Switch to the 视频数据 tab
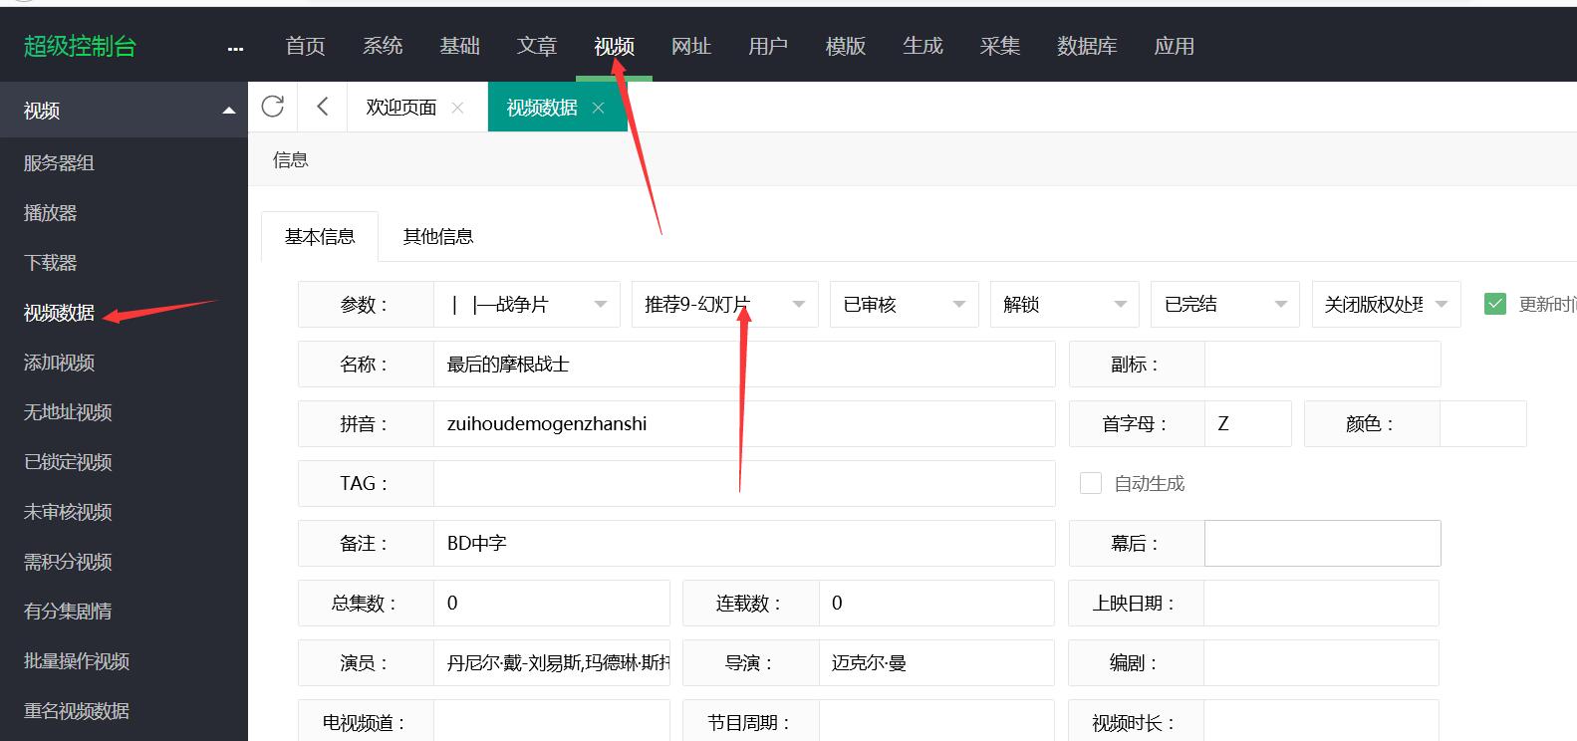The image size is (1577, 741). pos(542,108)
